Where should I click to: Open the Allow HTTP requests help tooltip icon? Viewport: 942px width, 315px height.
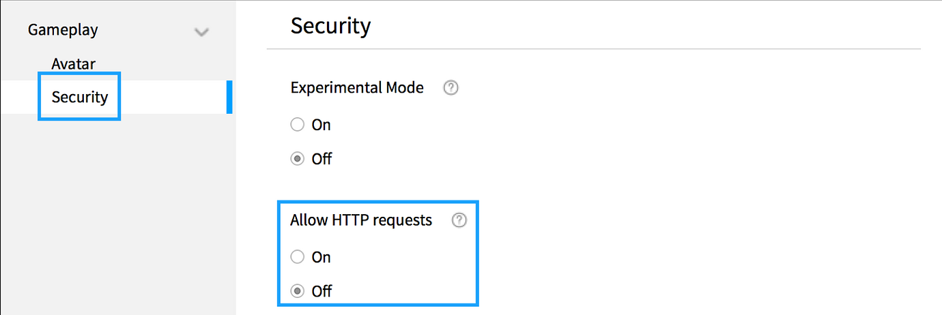tap(459, 220)
